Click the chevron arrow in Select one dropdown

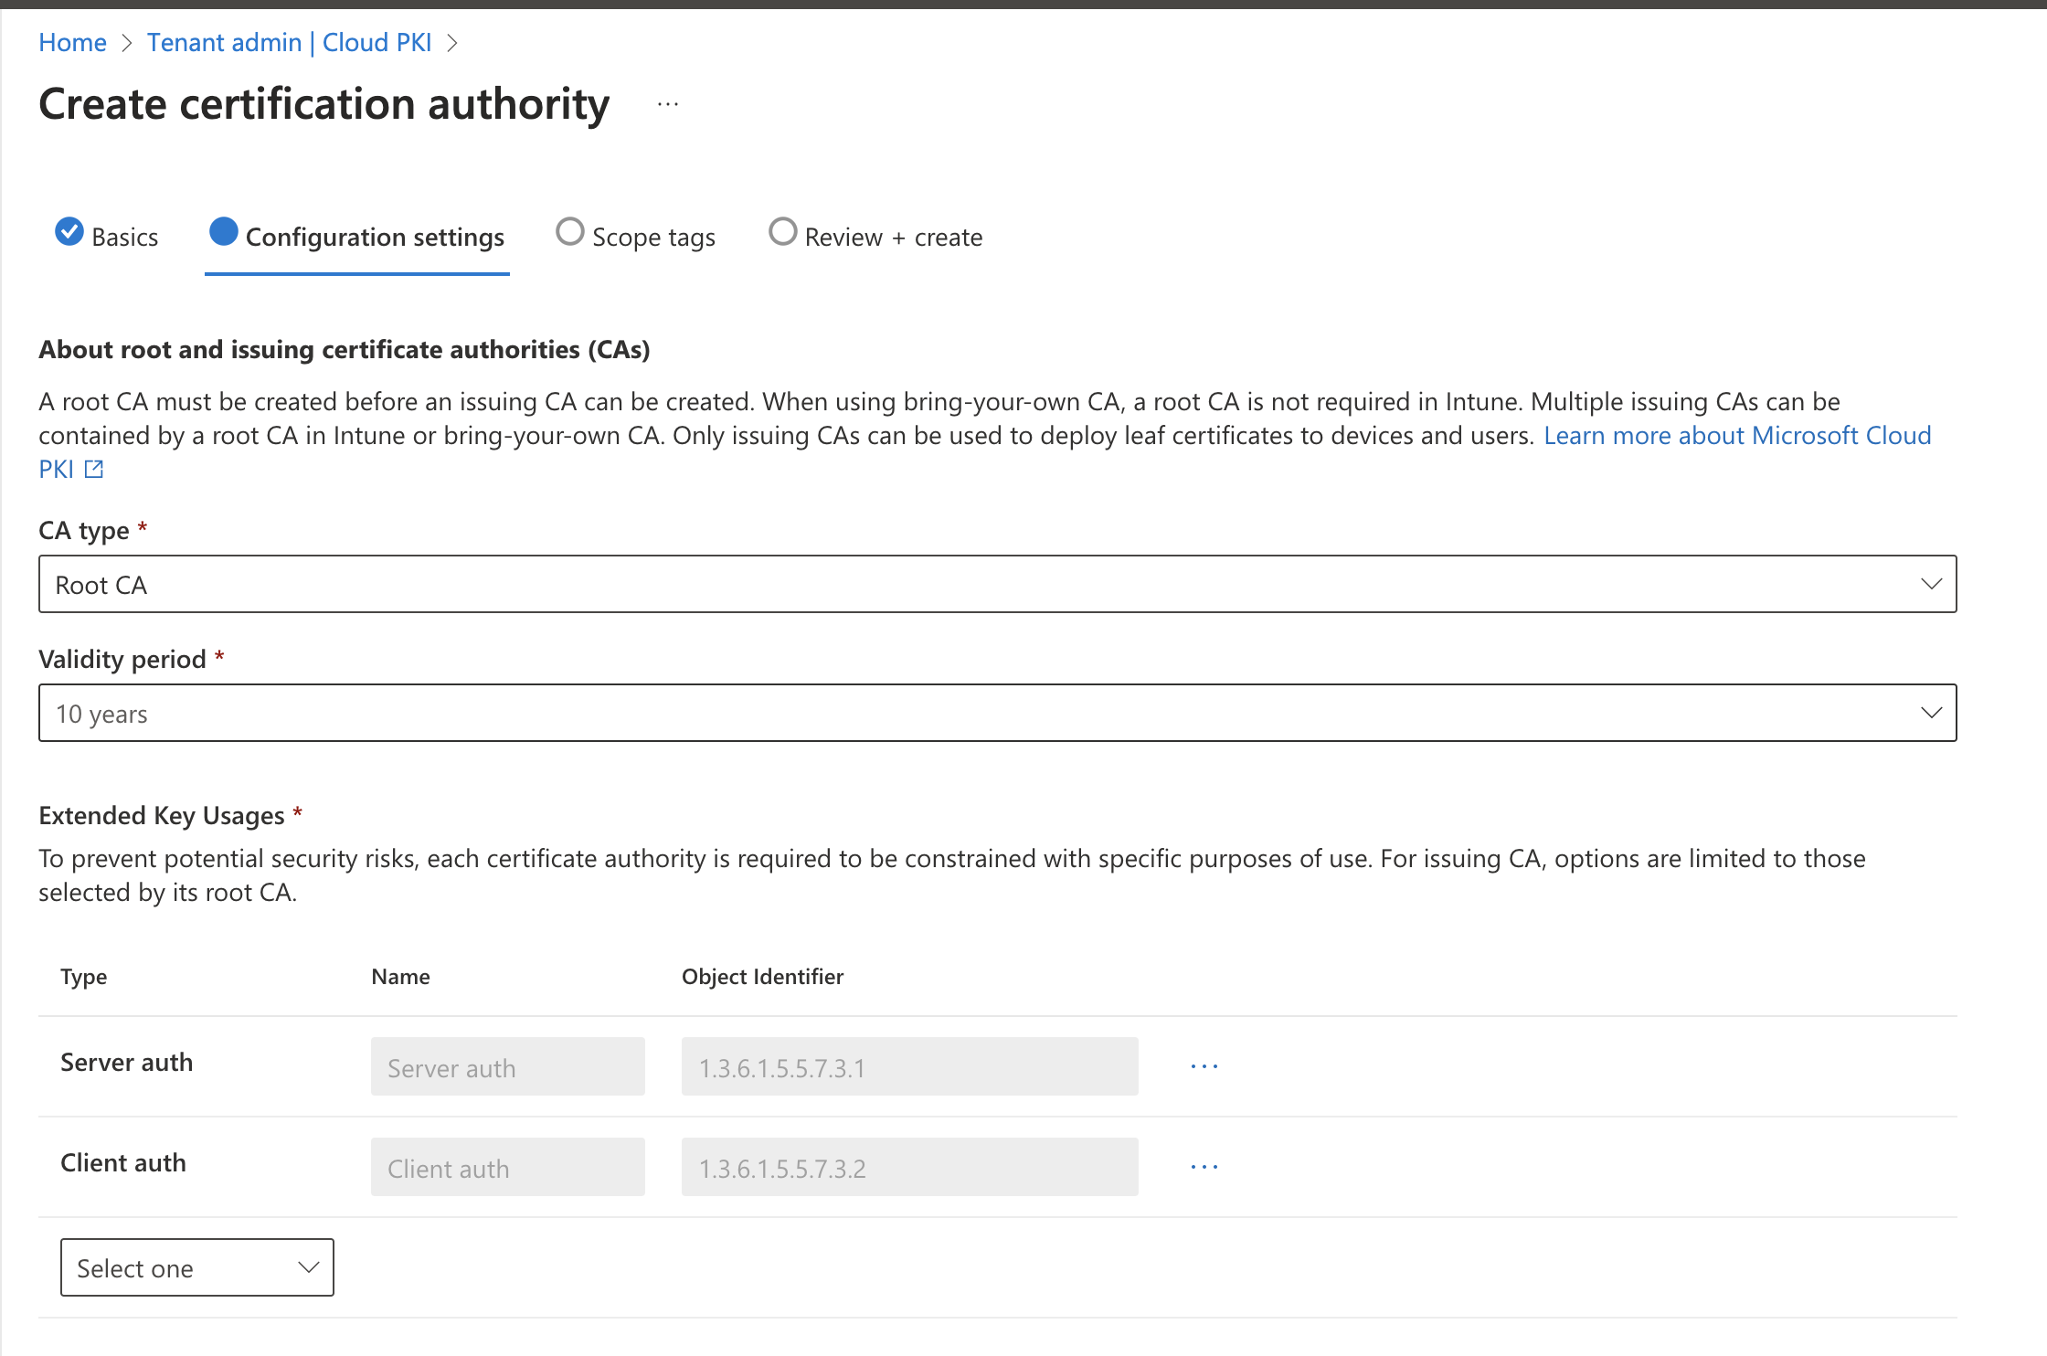pyautogui.click(x=309, y=1267)
